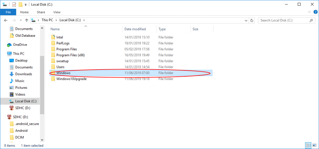Sort by the Date modified column header
Viewport: 319px width, 149px height.
135,29
